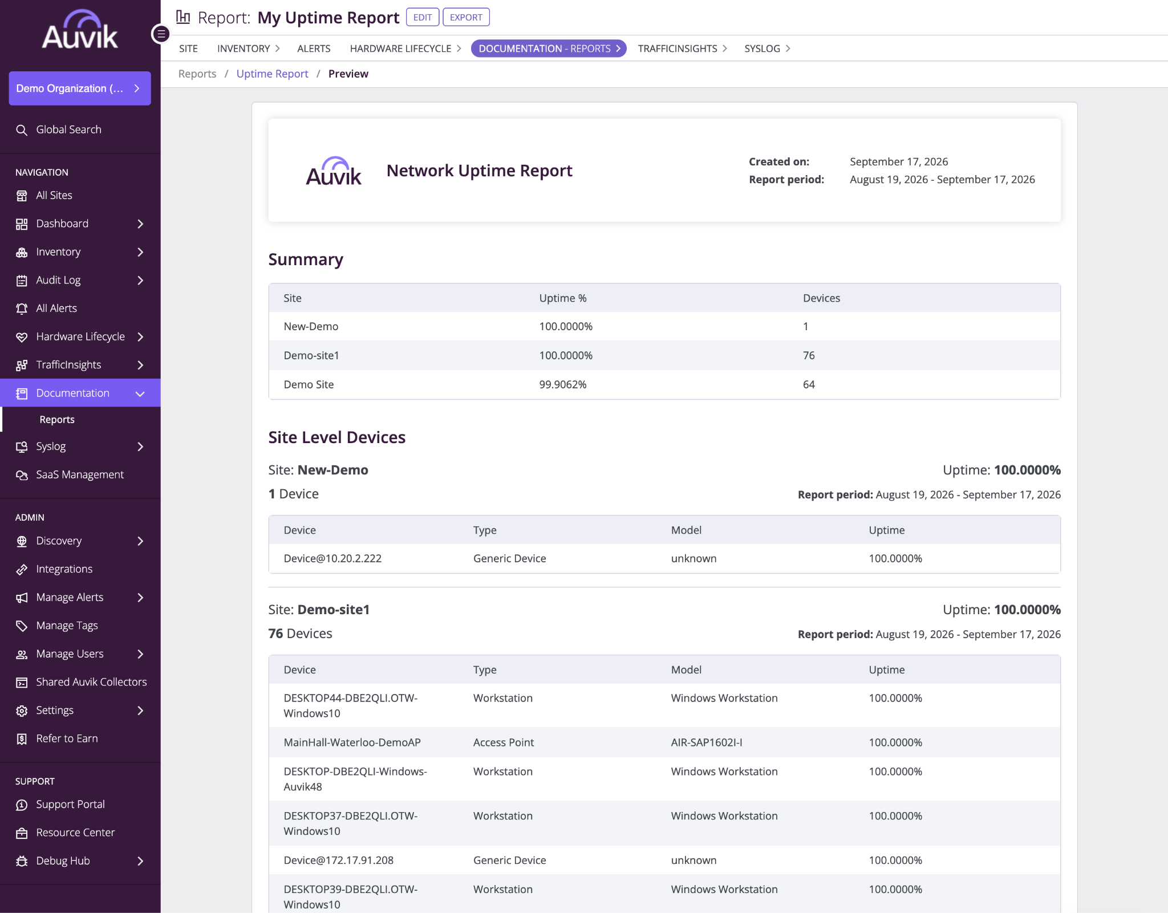This screenshot has height=913, width=1168.
Task: Open the Manage Tags tag icon
Action: click(x=22, y=626)
